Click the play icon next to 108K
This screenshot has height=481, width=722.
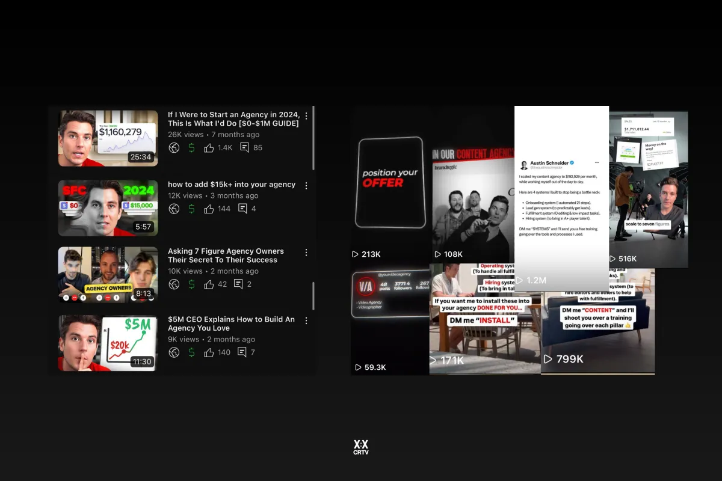click(x=437, y=254)
